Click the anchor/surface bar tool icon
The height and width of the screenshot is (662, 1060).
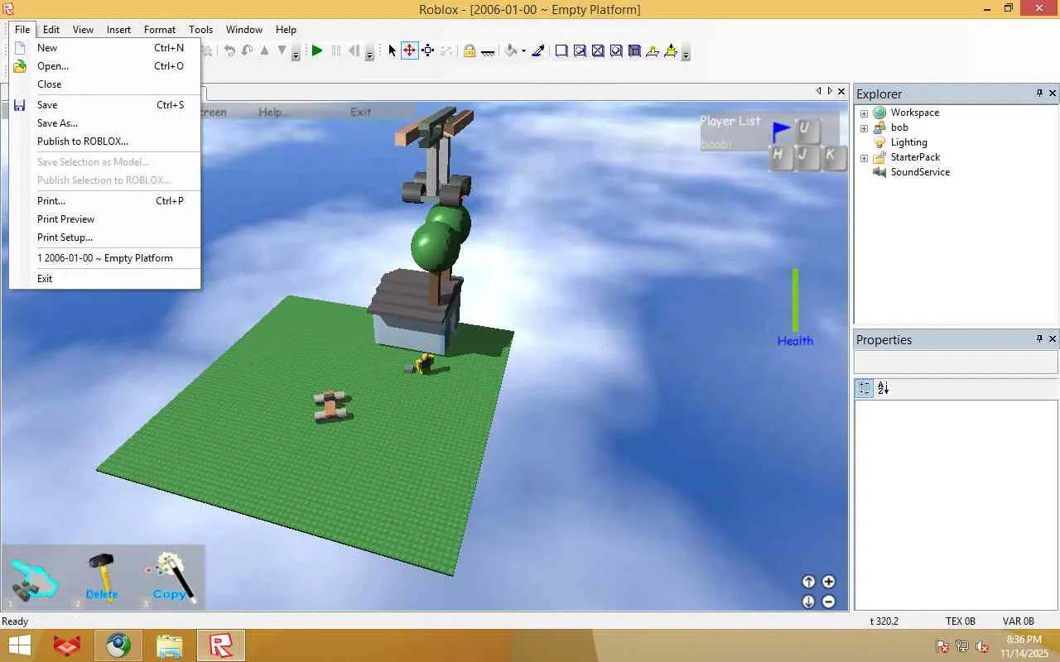488,51
